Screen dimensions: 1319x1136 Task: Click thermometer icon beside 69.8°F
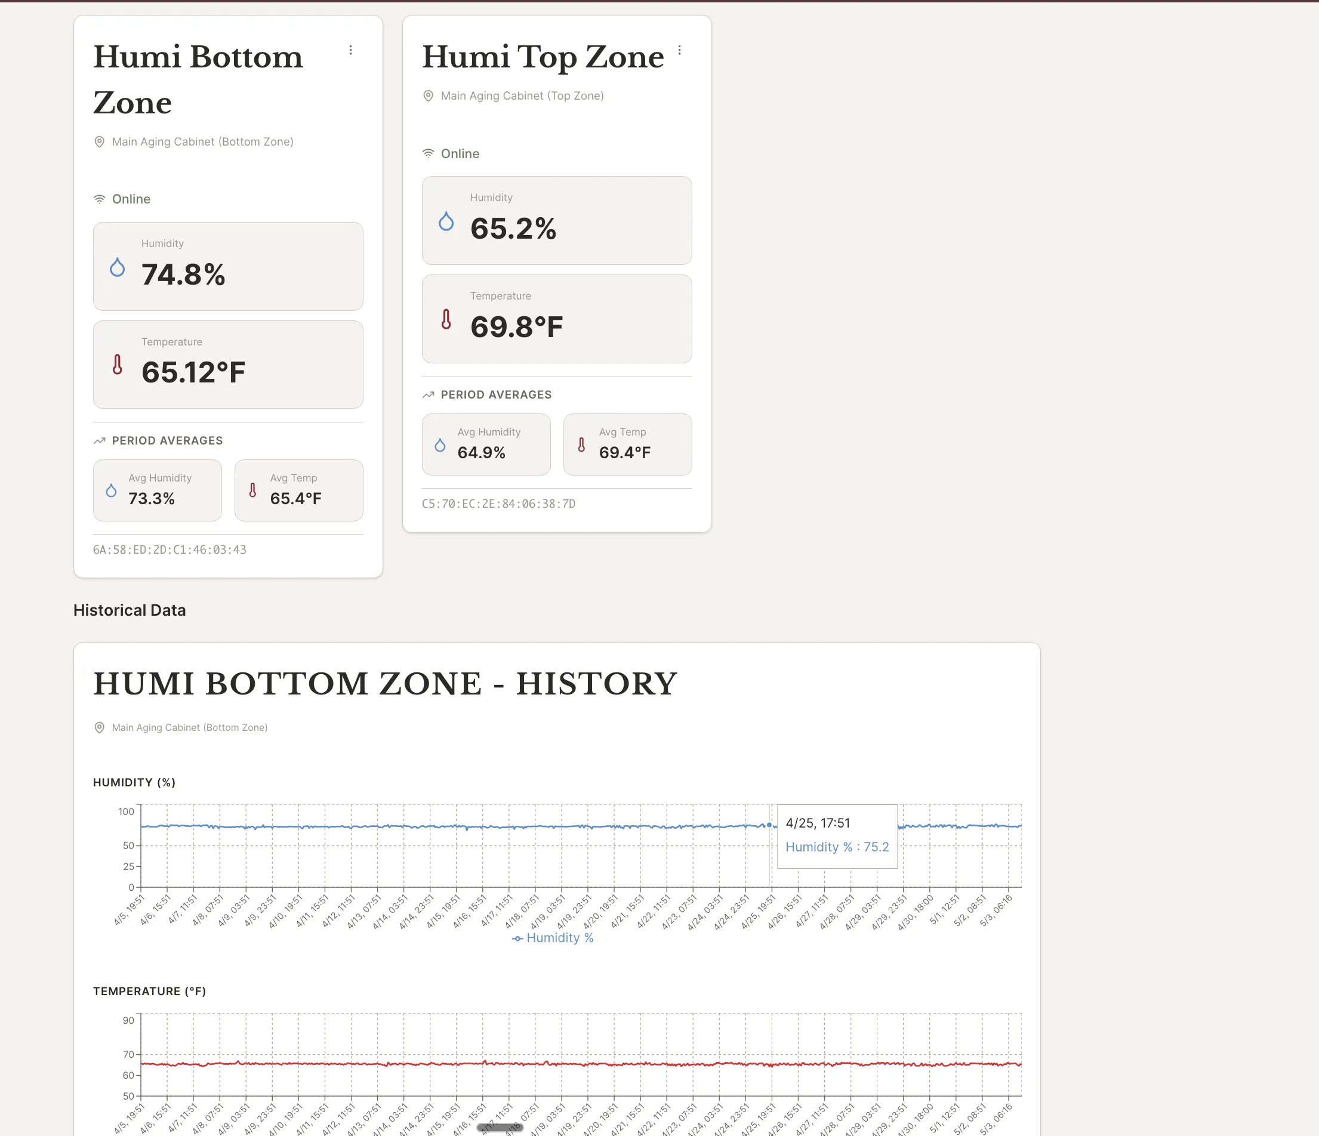click(446, 319)
